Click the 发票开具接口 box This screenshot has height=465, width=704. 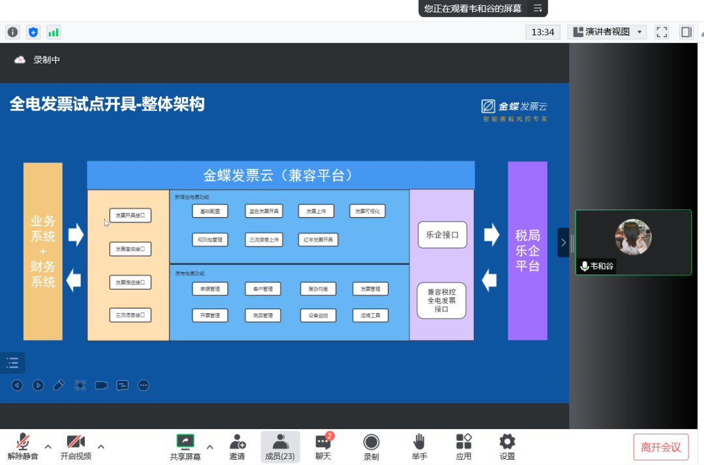(130, 215)
